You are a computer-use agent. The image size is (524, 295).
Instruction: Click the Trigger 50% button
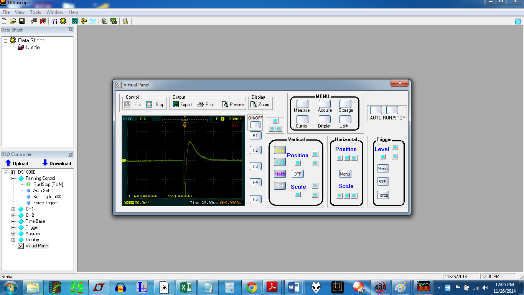coord(383,182)
